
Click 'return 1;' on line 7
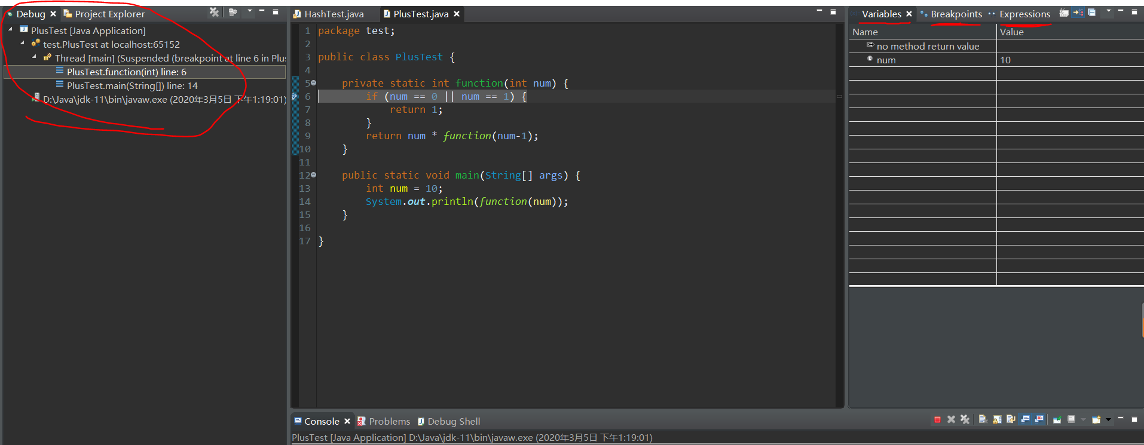click(416, 109)
